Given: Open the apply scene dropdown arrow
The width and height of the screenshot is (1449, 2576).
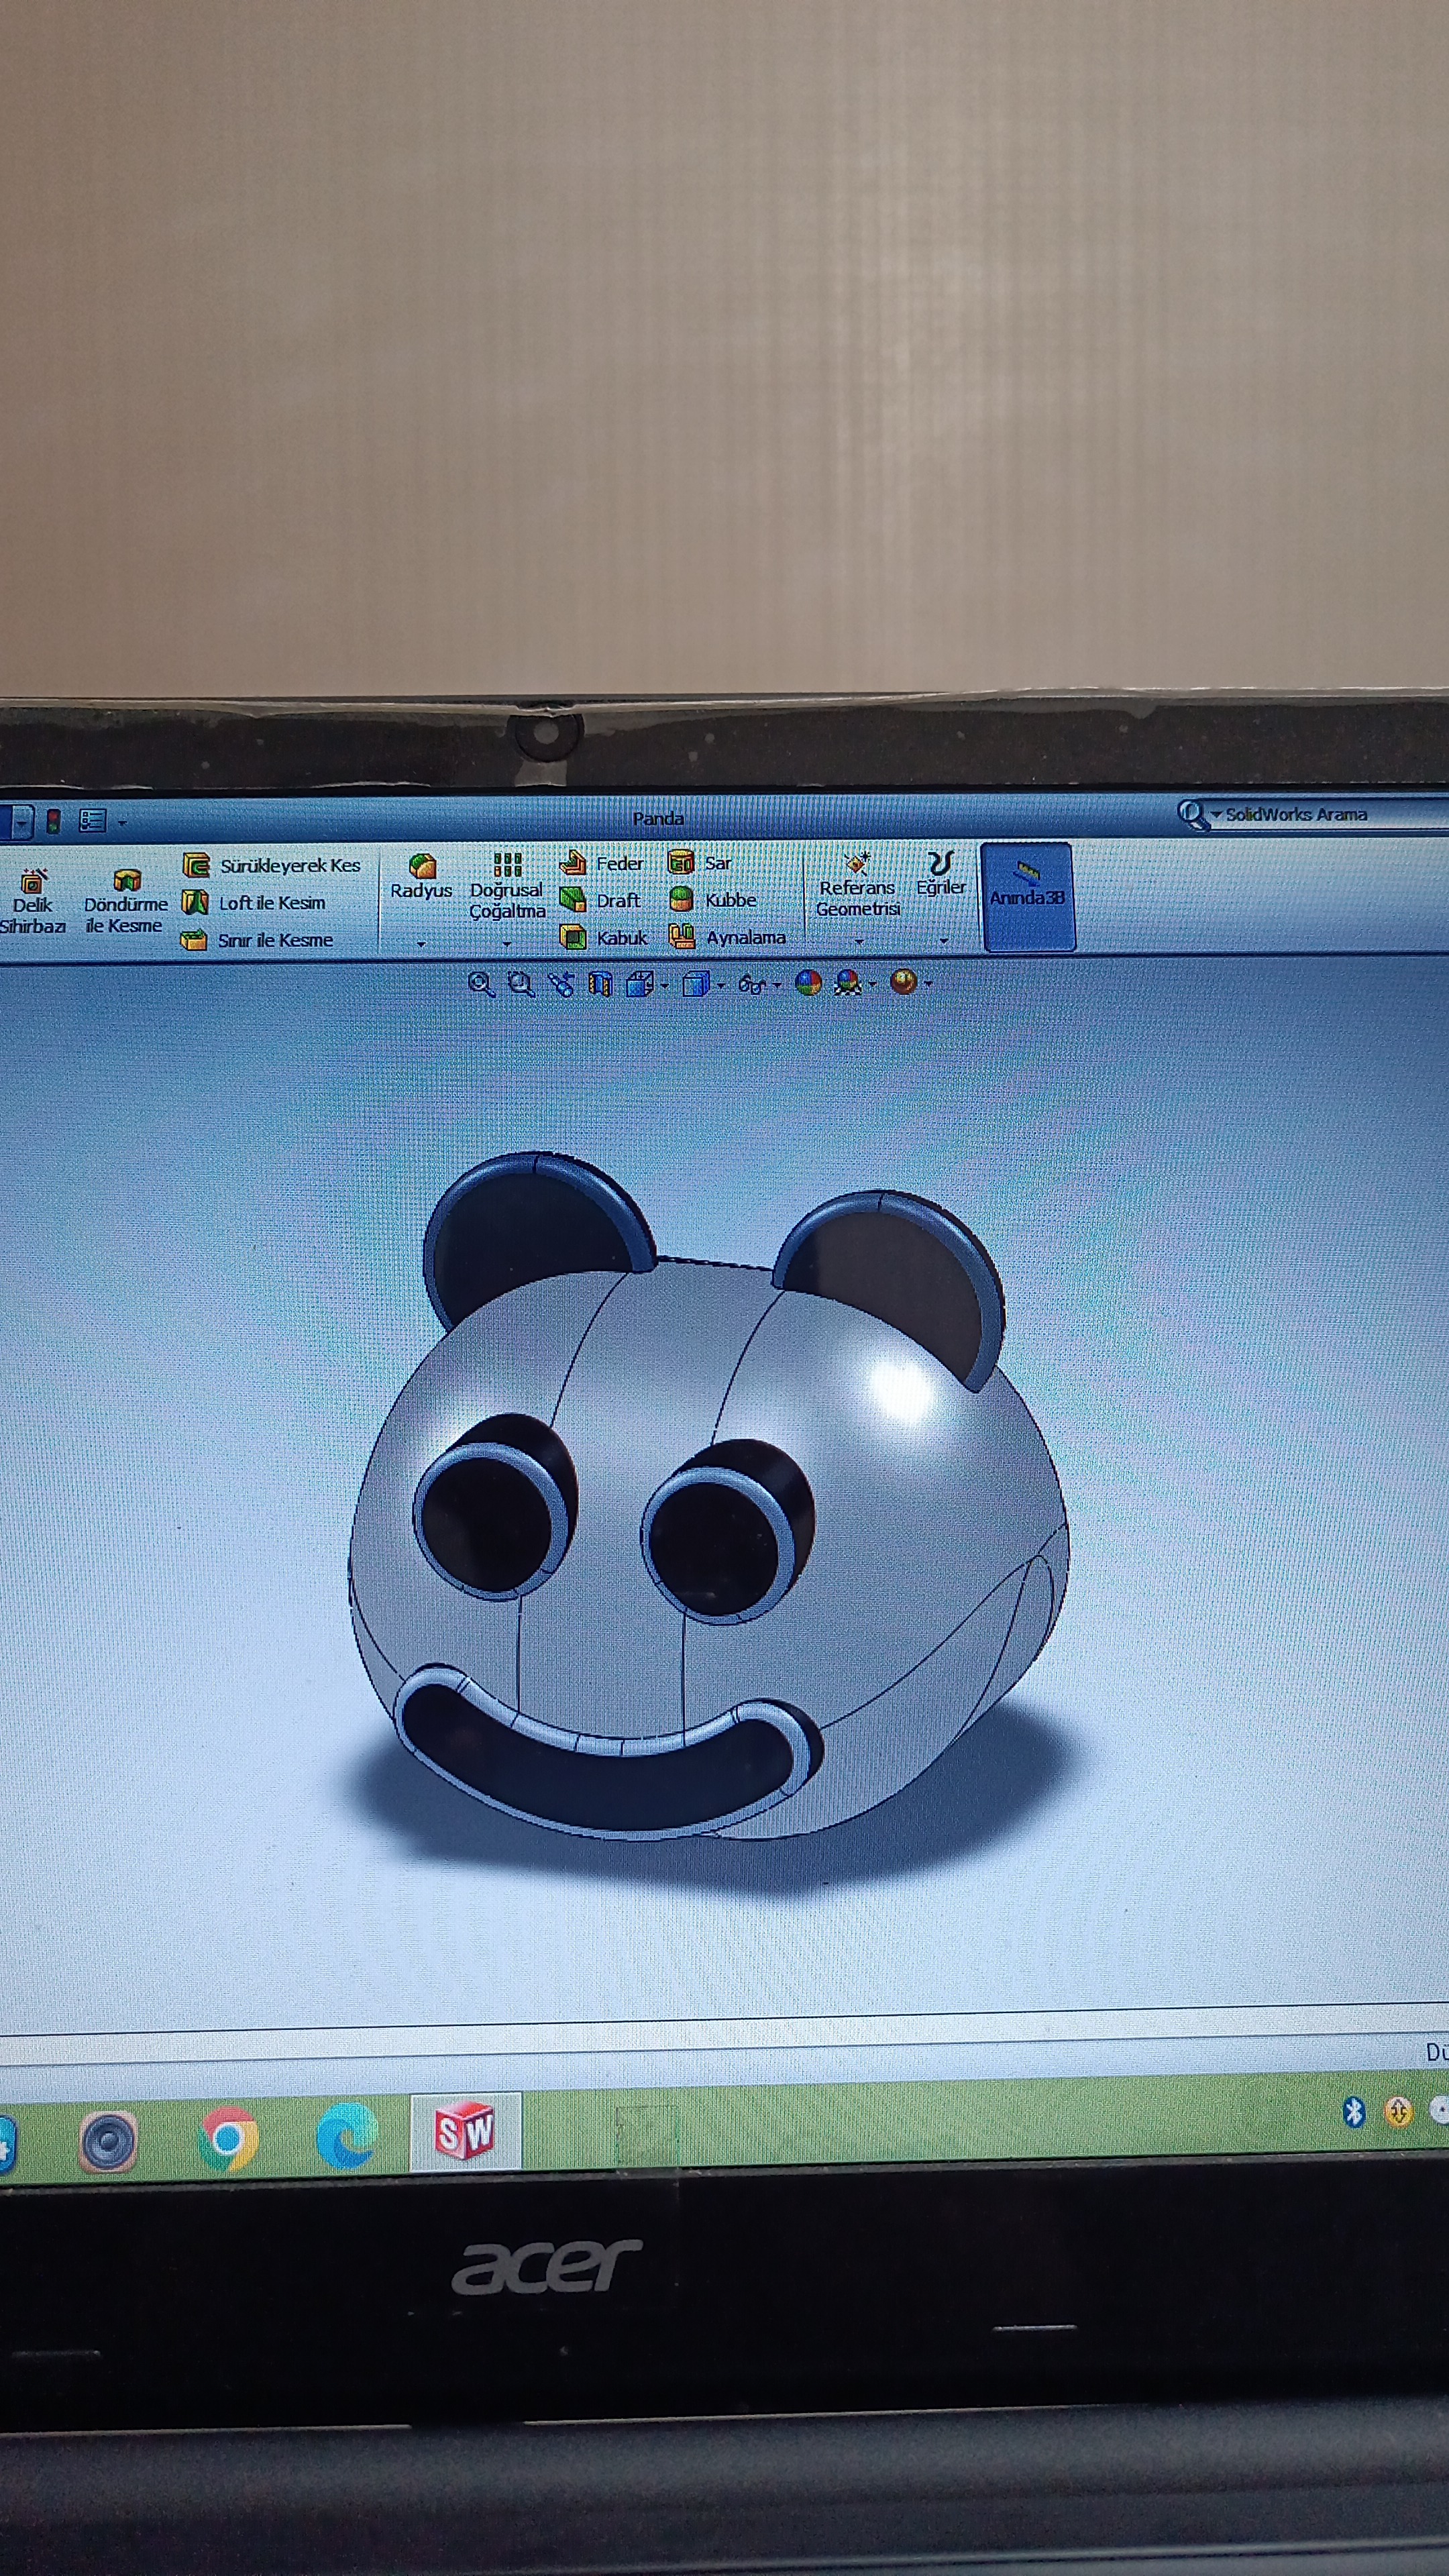Looking at the screenshot, I should 873,985.
